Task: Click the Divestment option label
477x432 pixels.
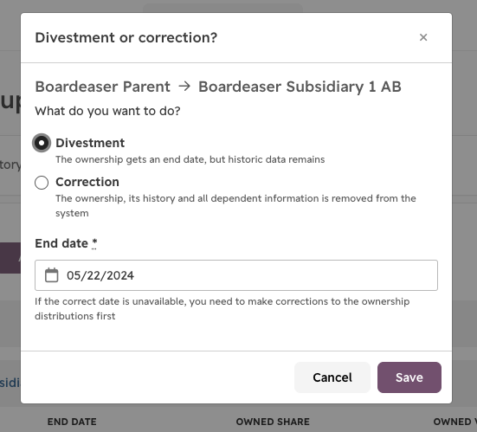Action: tap(90, 143)
